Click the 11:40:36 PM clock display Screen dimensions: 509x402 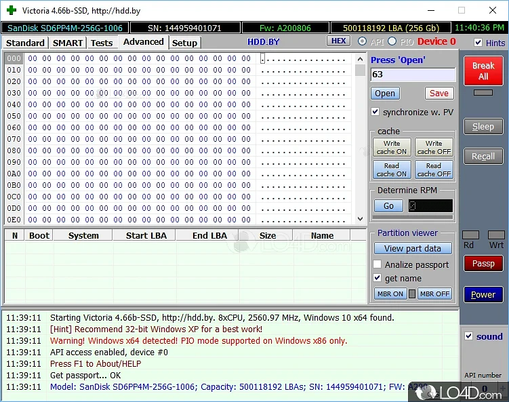pyautogui.click(x=479, y=28)
